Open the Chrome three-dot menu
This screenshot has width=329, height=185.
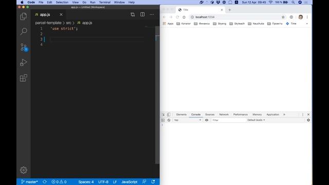[307, 17]
